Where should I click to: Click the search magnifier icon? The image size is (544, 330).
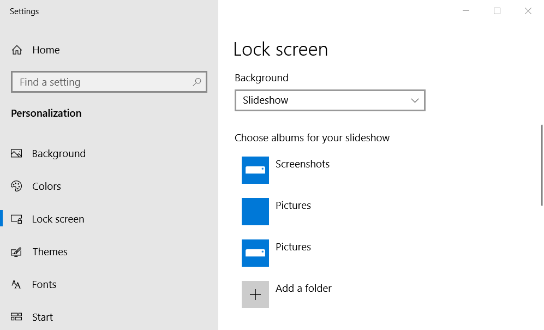[196, 81]
